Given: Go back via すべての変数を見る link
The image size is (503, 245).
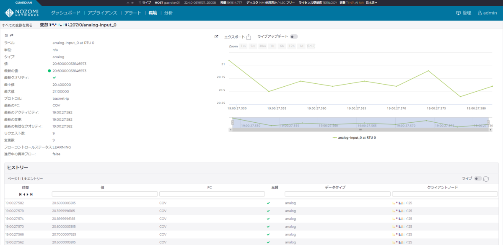Looking at the screenshot, I should click(17, 25).
